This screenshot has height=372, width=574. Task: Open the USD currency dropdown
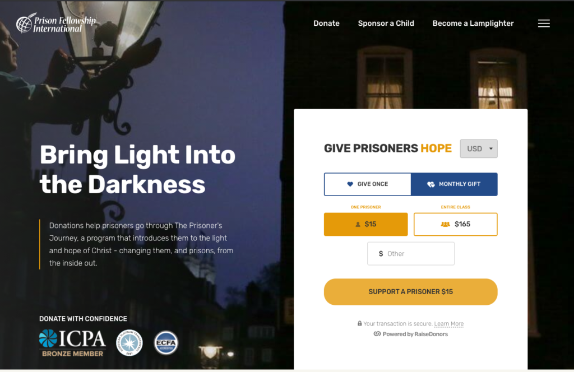(479, 148)
